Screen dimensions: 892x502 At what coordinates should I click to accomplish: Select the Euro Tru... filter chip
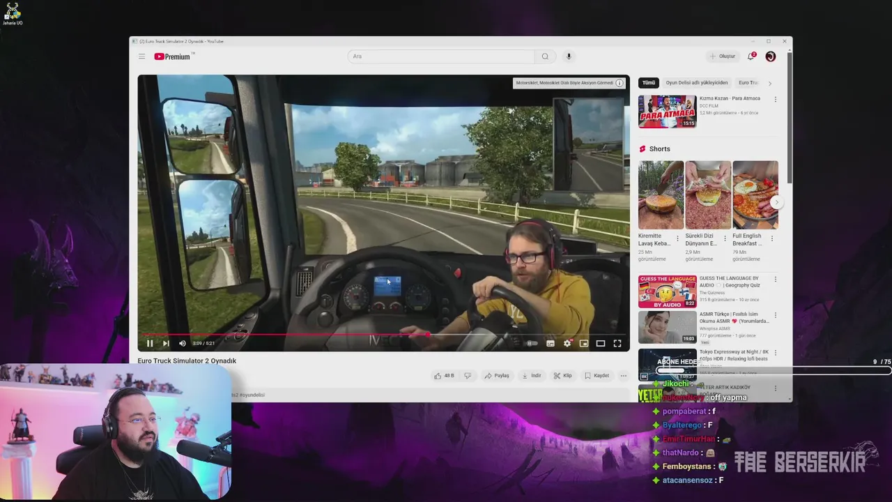(748, 83)
